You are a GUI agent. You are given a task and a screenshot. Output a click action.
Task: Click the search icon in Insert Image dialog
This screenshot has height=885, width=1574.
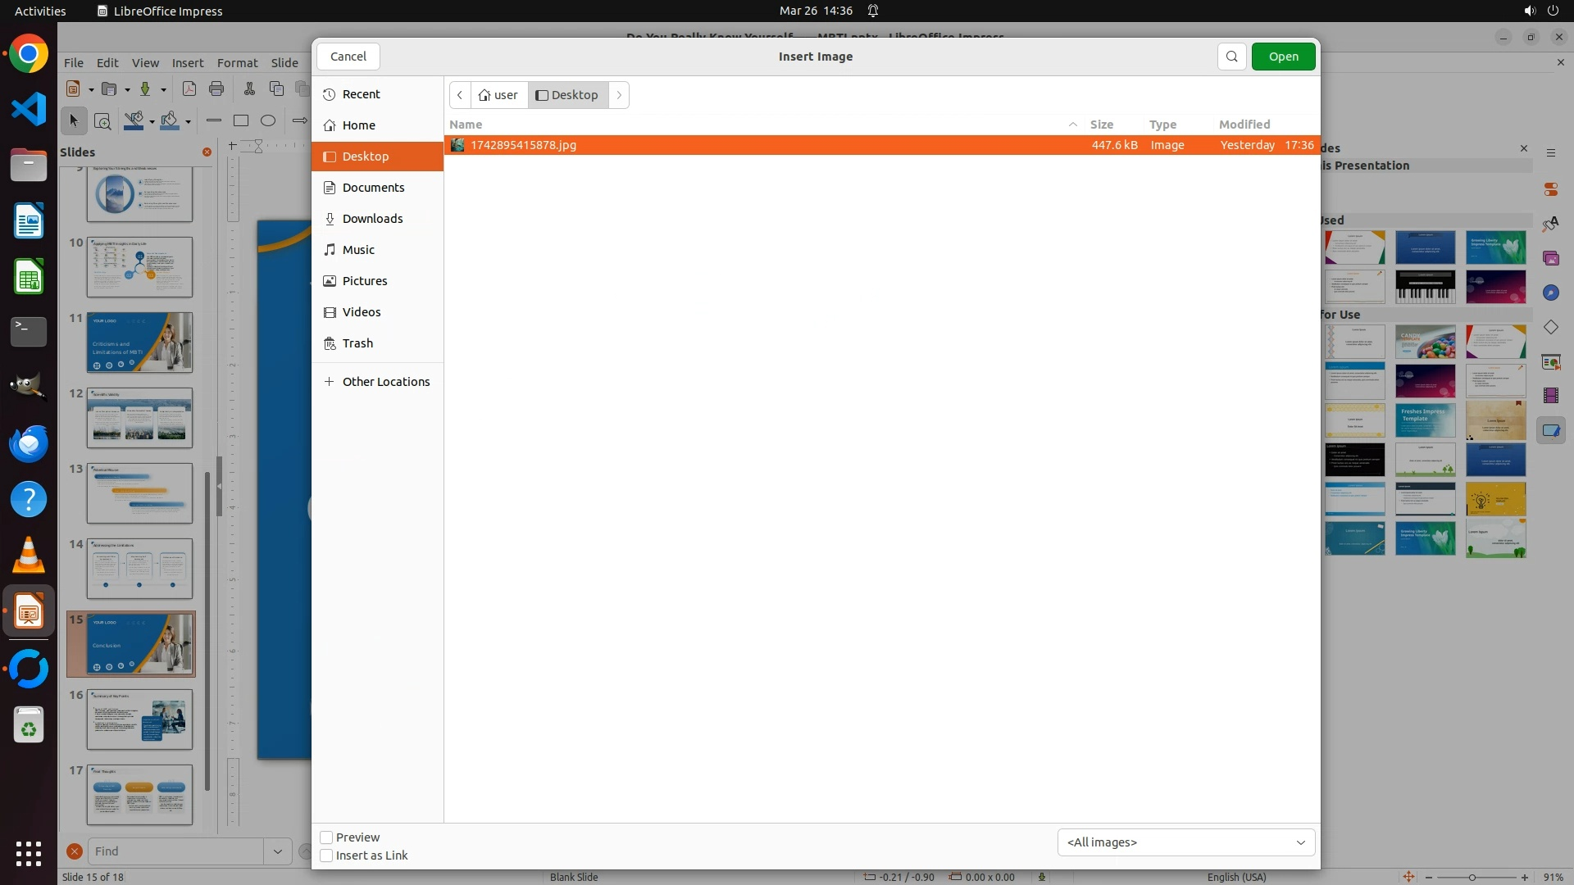pos(1231,57)
